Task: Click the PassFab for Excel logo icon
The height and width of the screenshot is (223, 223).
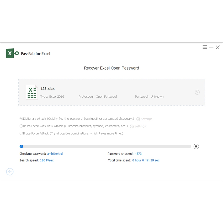Action: point(12,53)
